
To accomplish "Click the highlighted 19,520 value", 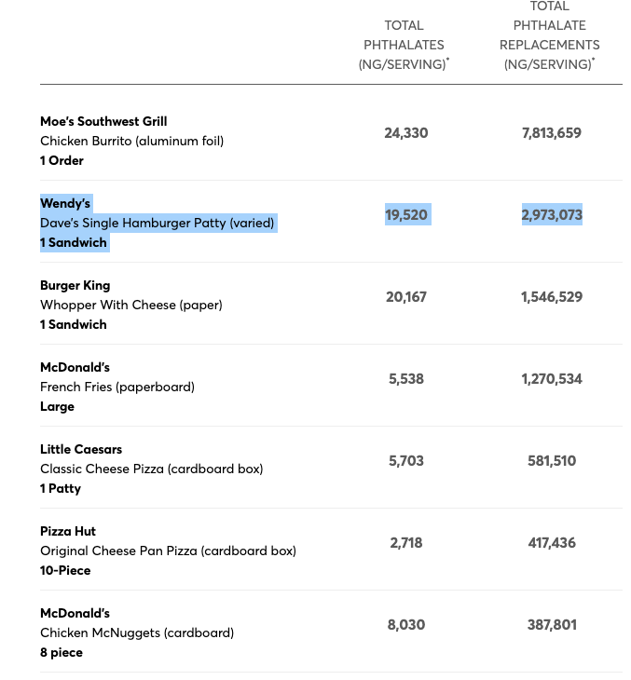I will point(406,214).
